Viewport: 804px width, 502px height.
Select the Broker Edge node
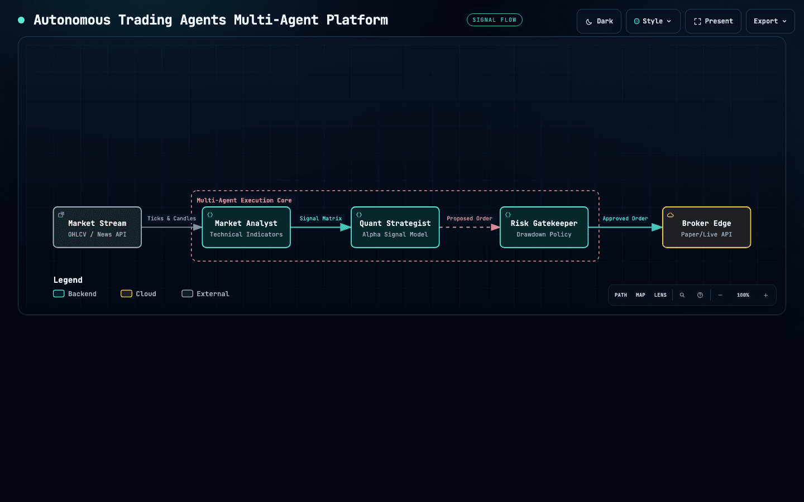tap(706, 228)
